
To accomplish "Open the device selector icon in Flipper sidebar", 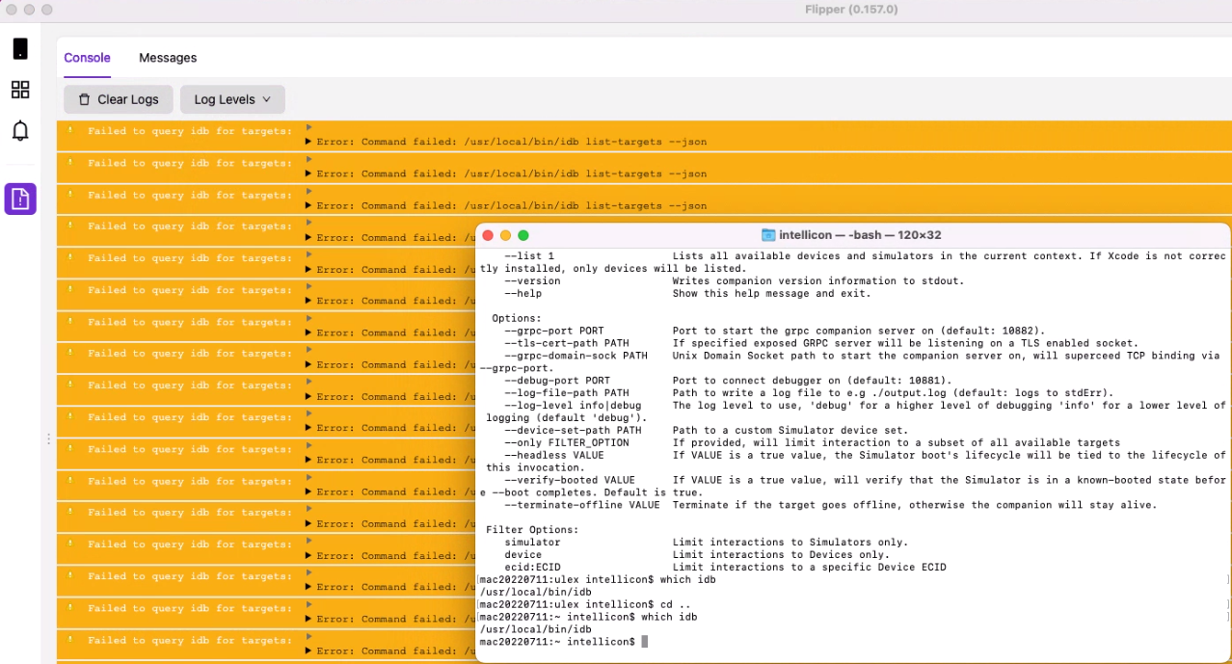I will click(x=20, y=49).
